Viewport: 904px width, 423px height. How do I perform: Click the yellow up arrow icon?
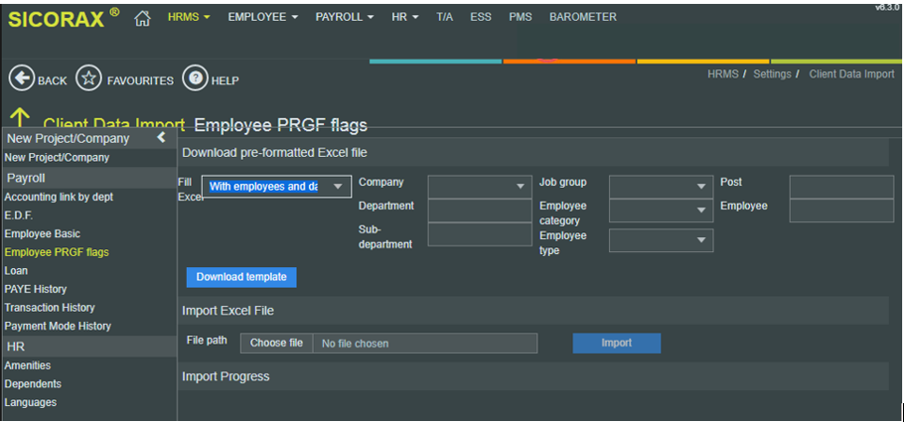(19, 119)
